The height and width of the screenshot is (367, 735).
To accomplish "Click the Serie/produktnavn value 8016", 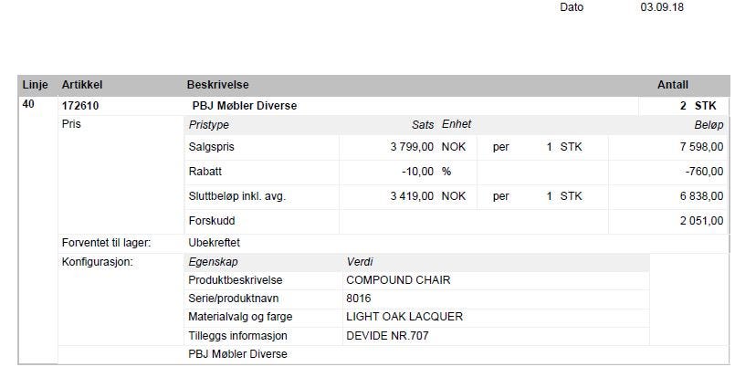I will tap(359, 299).
